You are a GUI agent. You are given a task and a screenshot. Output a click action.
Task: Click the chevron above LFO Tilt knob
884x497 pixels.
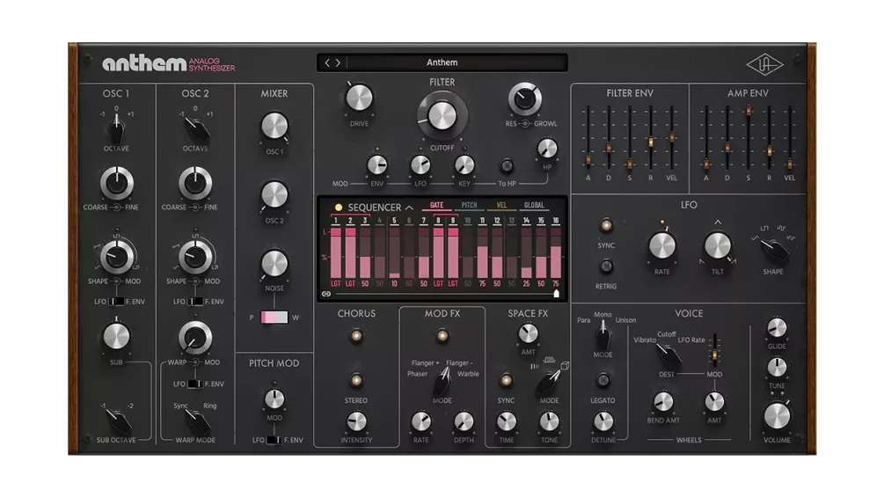(718, 222)
